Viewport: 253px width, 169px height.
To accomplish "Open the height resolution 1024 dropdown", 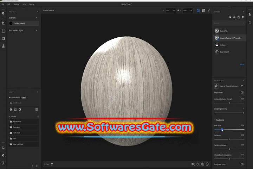I will coord(188,11).
